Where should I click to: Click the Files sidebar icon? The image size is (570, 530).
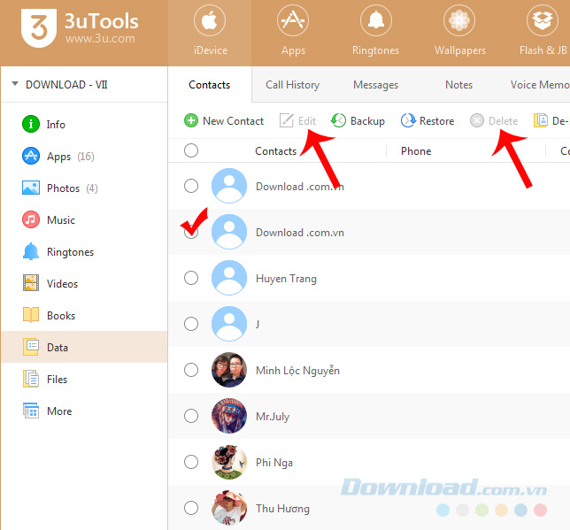click(31, 379)
